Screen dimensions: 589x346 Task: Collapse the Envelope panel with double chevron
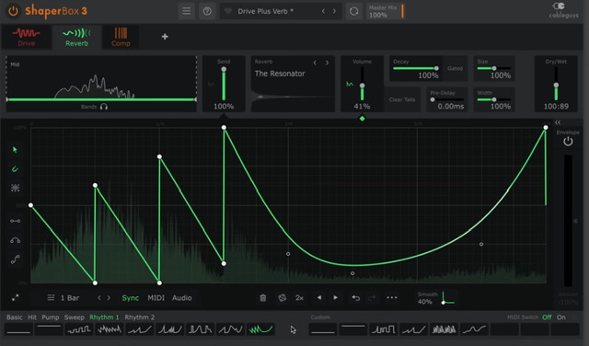point(558,122)
